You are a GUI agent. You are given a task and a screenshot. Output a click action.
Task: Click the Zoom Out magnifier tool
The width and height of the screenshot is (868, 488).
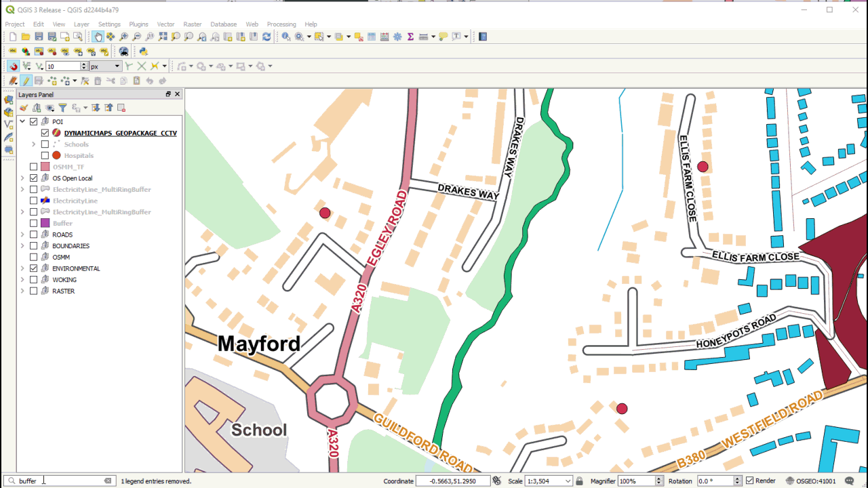[x=137, y=37]
